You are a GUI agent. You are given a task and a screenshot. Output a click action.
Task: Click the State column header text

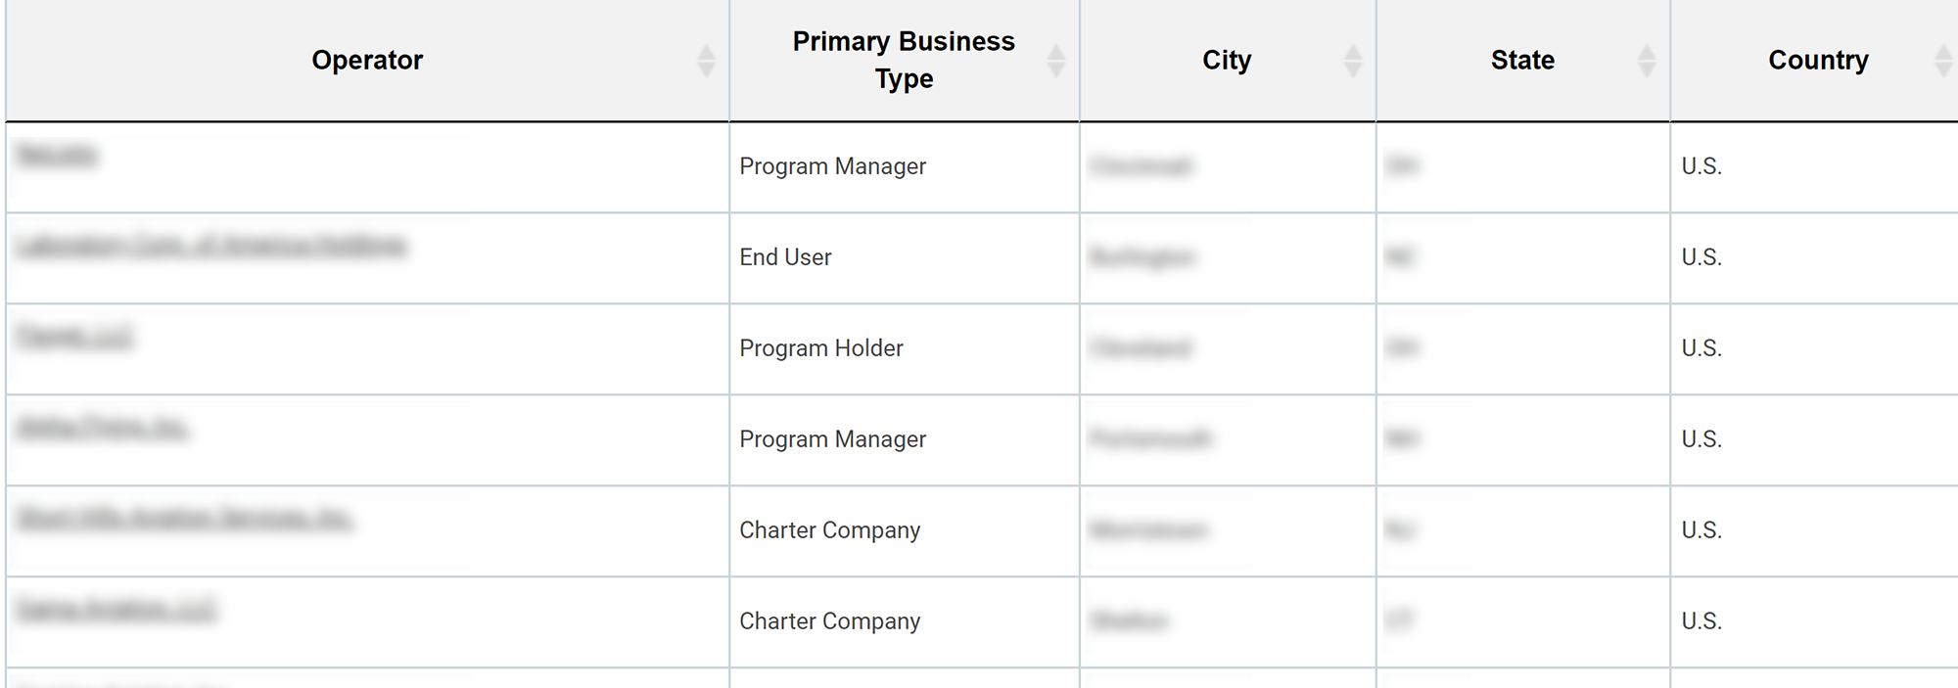point(1522,60)
